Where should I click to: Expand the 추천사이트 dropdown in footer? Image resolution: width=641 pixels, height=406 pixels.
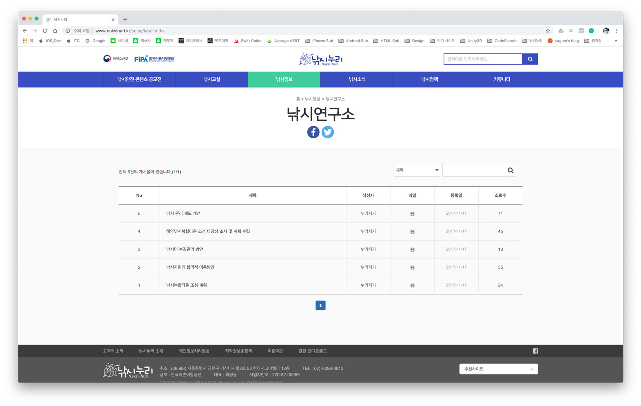[498, 369]
